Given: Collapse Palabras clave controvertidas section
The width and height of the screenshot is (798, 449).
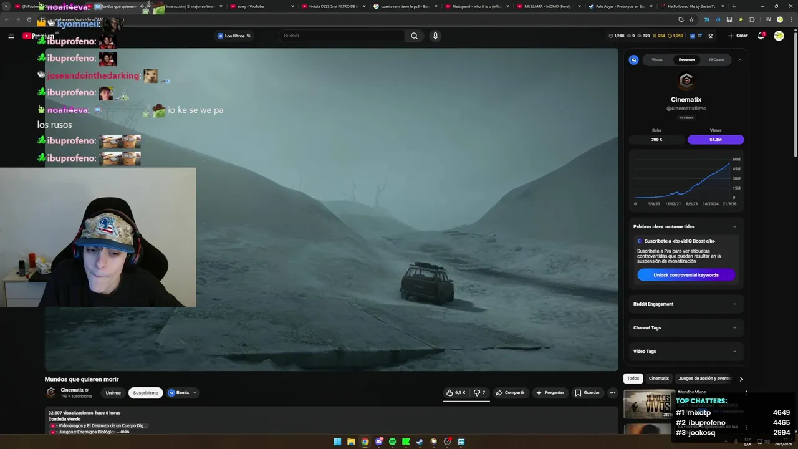Looking at the screenshot, I should [734, 226].
